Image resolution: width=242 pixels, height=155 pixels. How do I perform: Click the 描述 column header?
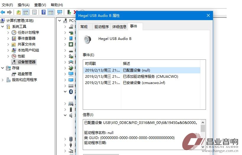point(160,64)
